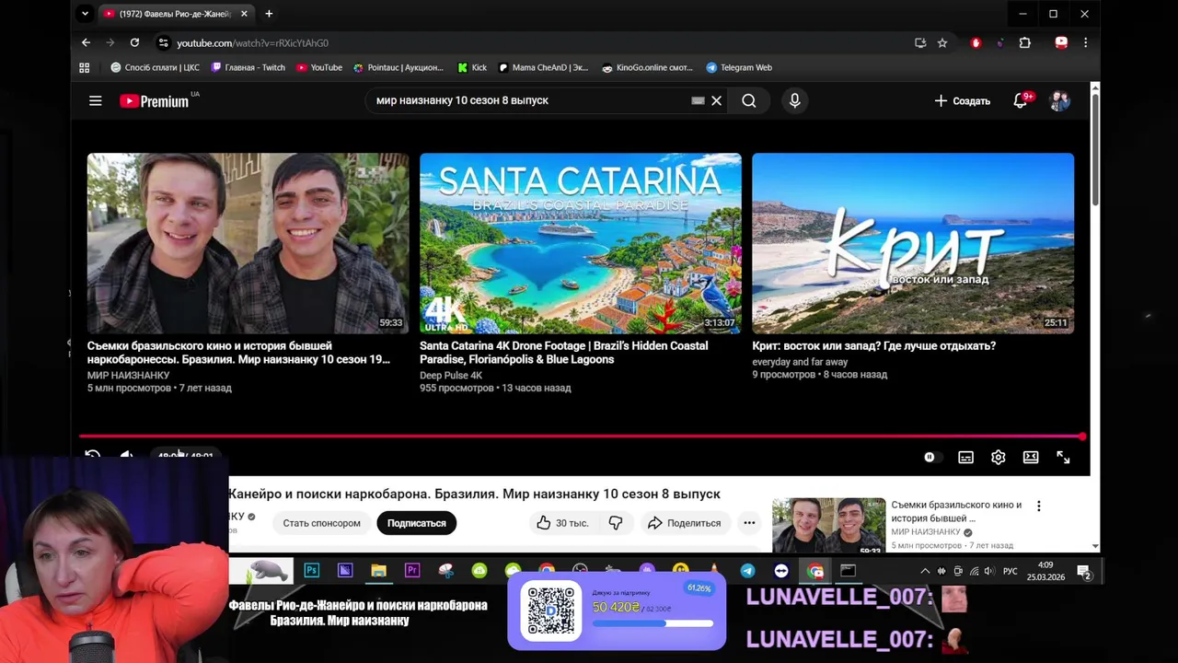Open File Explorer from taskbar
Viewport: 1178px width, 663px height.
[x=378, y=571]
